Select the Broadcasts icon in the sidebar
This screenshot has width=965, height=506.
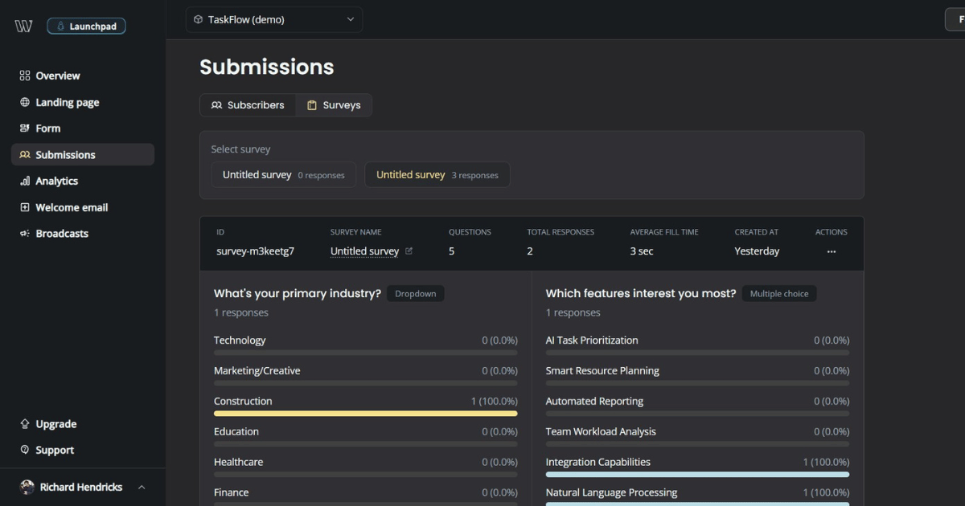coord(25,233)
